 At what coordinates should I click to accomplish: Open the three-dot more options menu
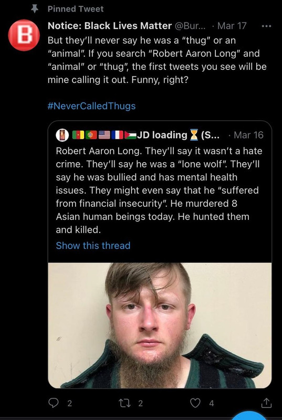[x=266, y=26]
